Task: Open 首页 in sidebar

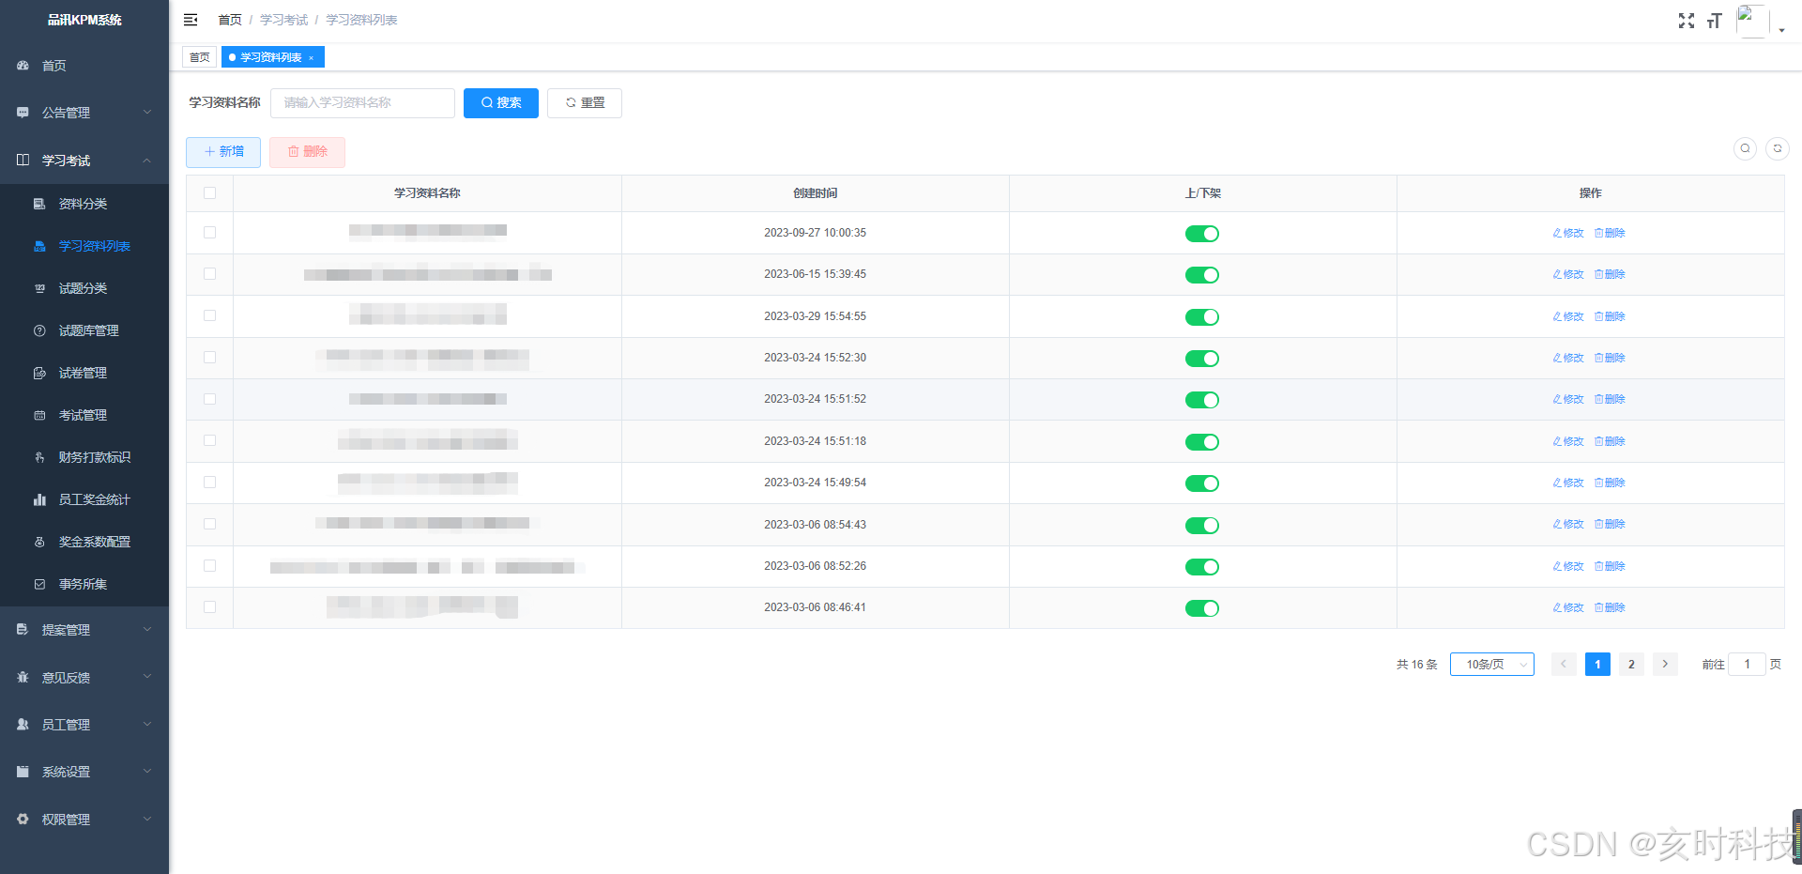Action: [84, 66]
